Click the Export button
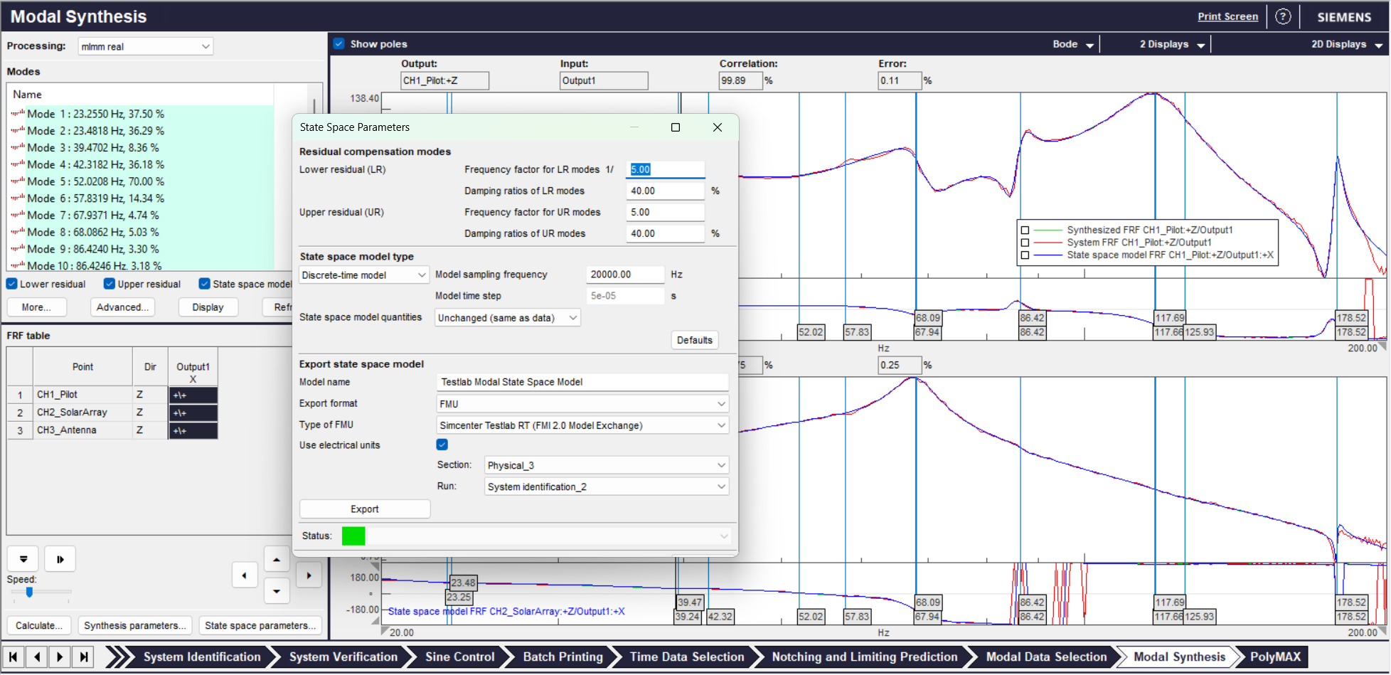This screenshot has width=1391, height=675. [x=365, y=509]
